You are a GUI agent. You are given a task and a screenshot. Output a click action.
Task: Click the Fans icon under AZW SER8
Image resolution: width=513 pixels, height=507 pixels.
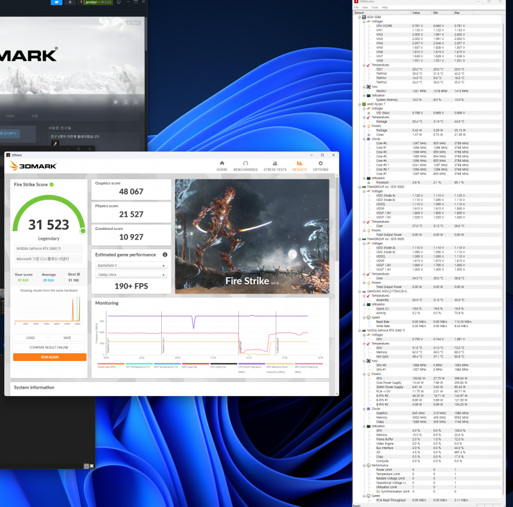pyautogui.click(x=368, y=87)
